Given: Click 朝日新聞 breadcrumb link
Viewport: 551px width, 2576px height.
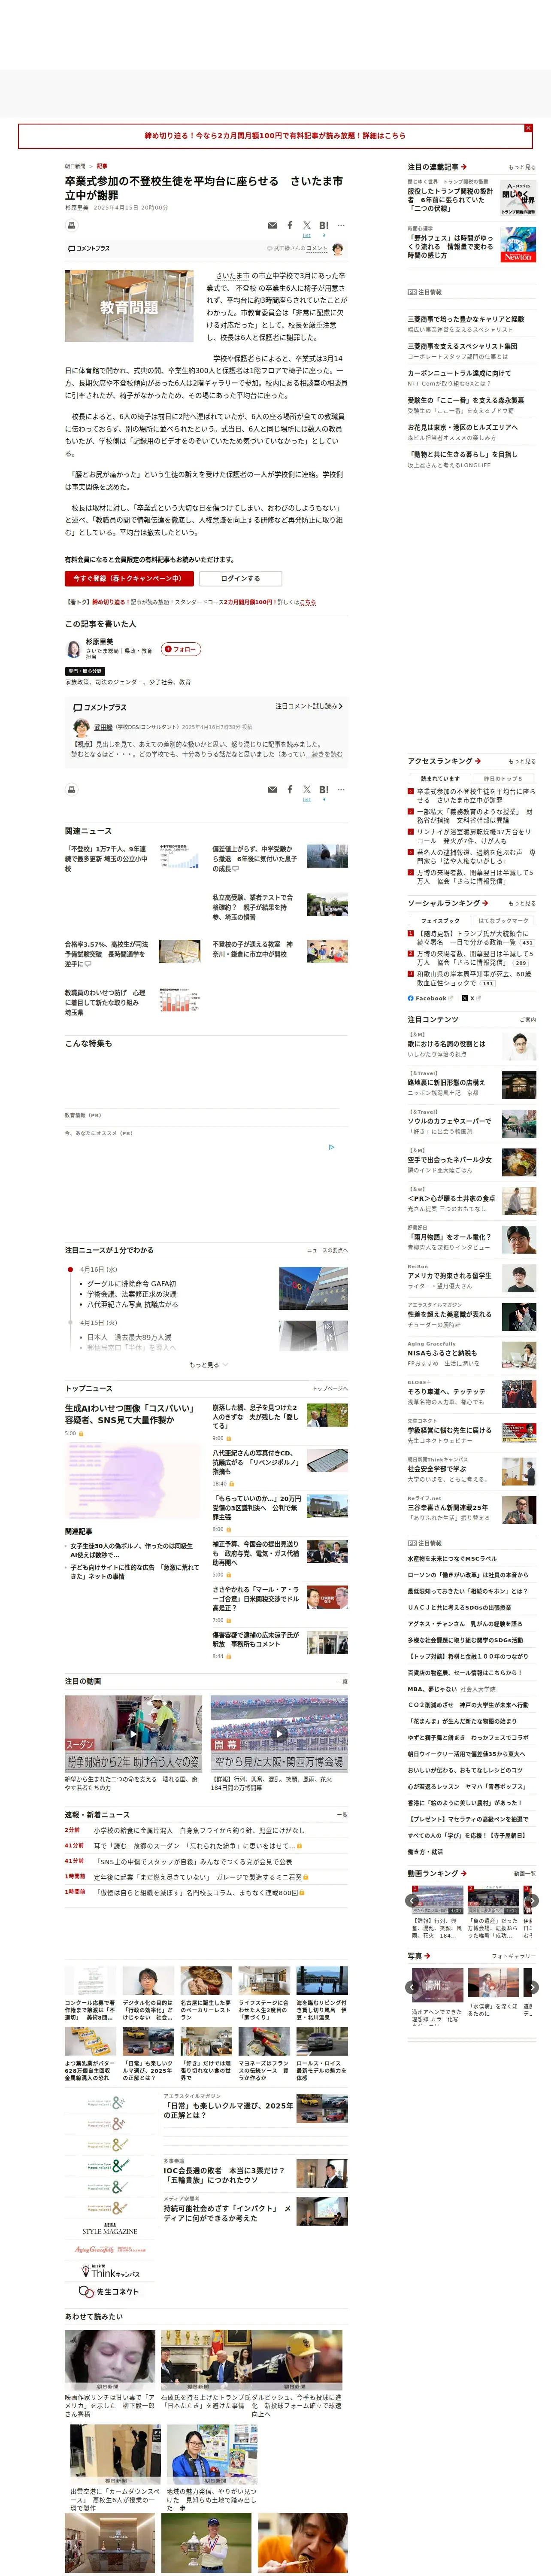Looking at the screenshot, I should [x=75, y=166].
